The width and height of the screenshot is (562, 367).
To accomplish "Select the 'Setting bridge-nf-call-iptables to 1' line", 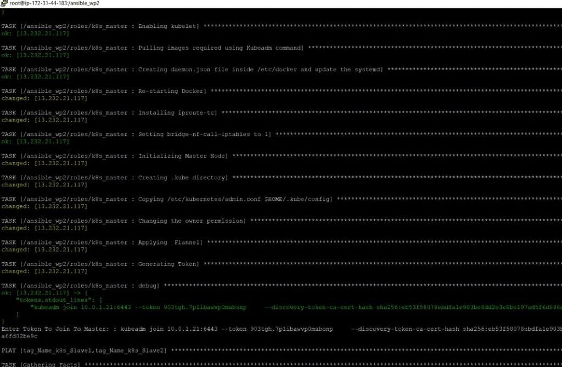I will point(282,134).
